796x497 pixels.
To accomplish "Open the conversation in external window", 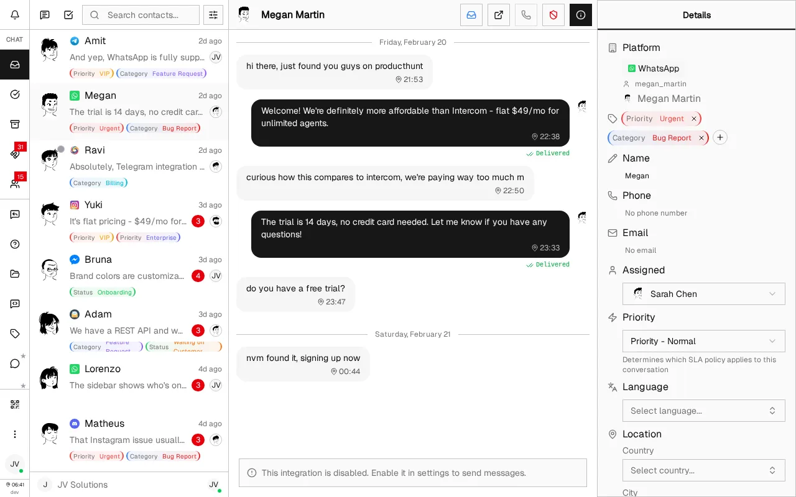I will point(498,15).
